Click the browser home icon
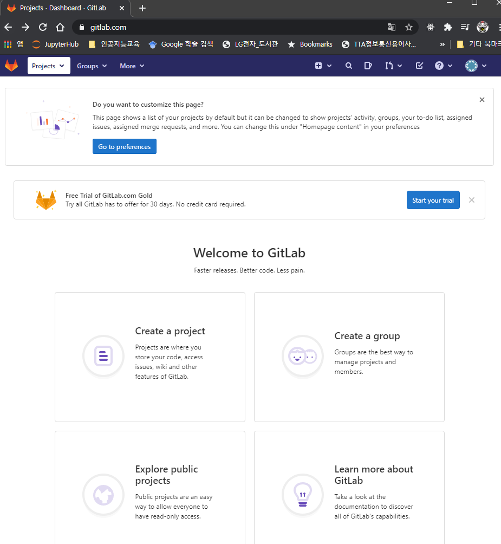 pyautogui.click(x=60, y=27)
